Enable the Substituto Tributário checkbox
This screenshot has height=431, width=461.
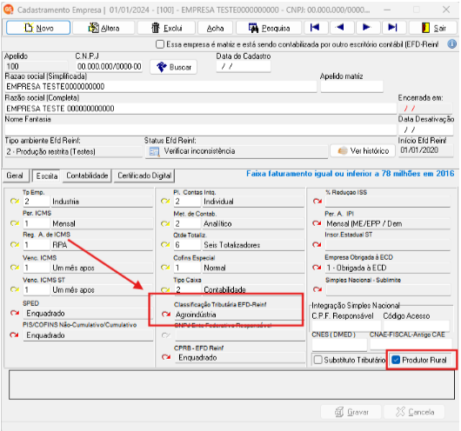pos(317,360)
